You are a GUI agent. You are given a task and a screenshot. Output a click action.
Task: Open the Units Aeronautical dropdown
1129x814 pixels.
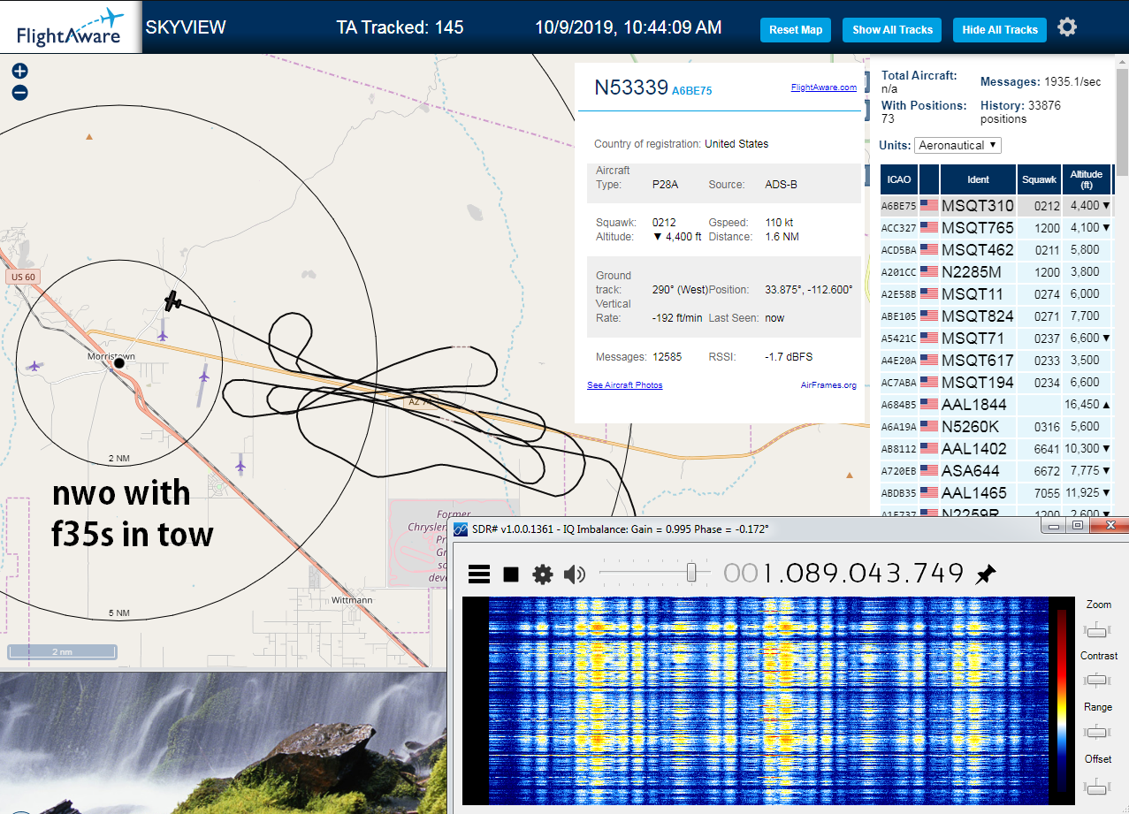click(958, 145)
